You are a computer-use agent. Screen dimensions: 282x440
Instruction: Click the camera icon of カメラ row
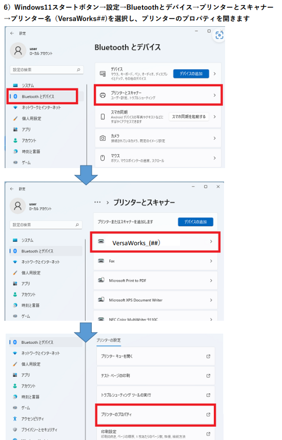[103, 138]
